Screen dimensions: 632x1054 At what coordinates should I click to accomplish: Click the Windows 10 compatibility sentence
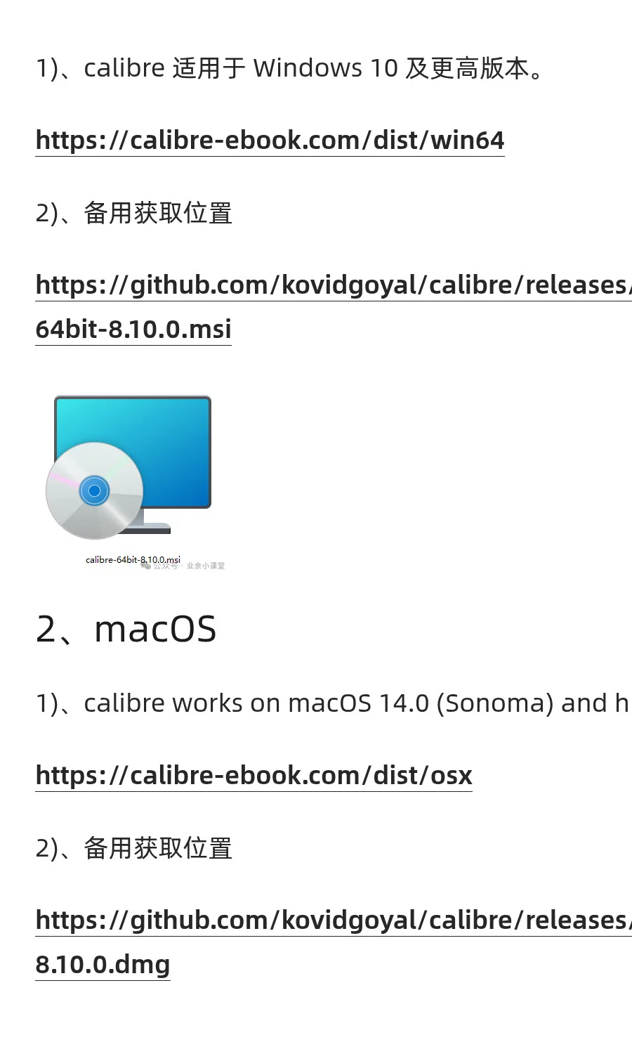(x=291, y=68)
